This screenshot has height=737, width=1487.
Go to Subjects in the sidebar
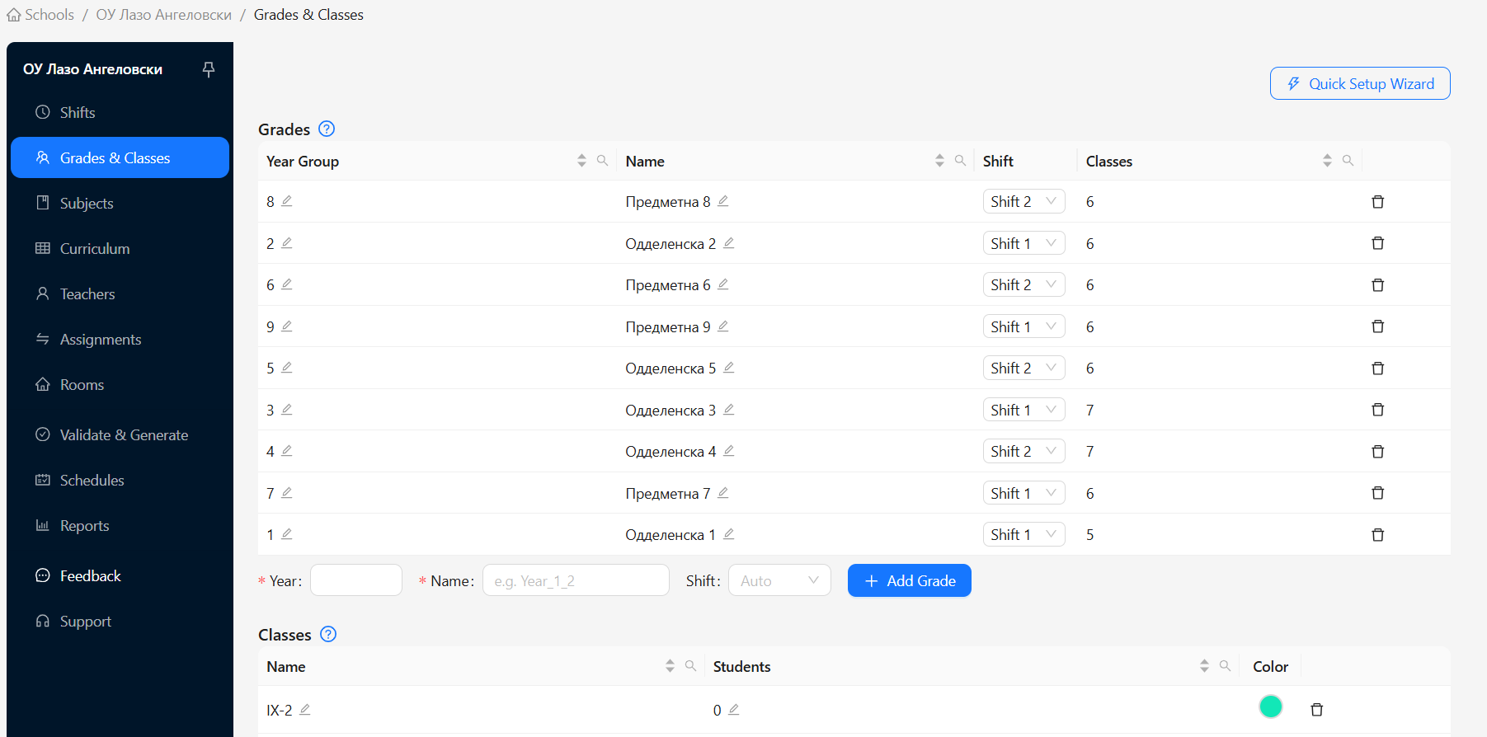tap(120, 203)
